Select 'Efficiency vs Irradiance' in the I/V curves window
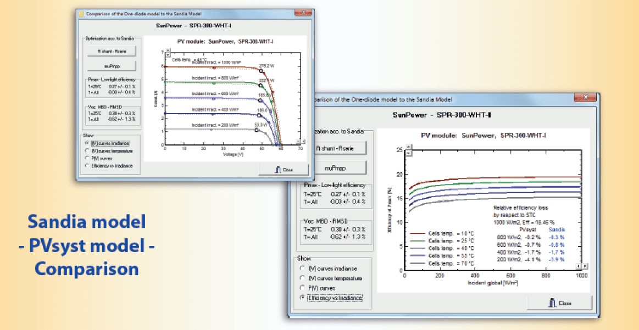639x330 pixels. [88, 165]
